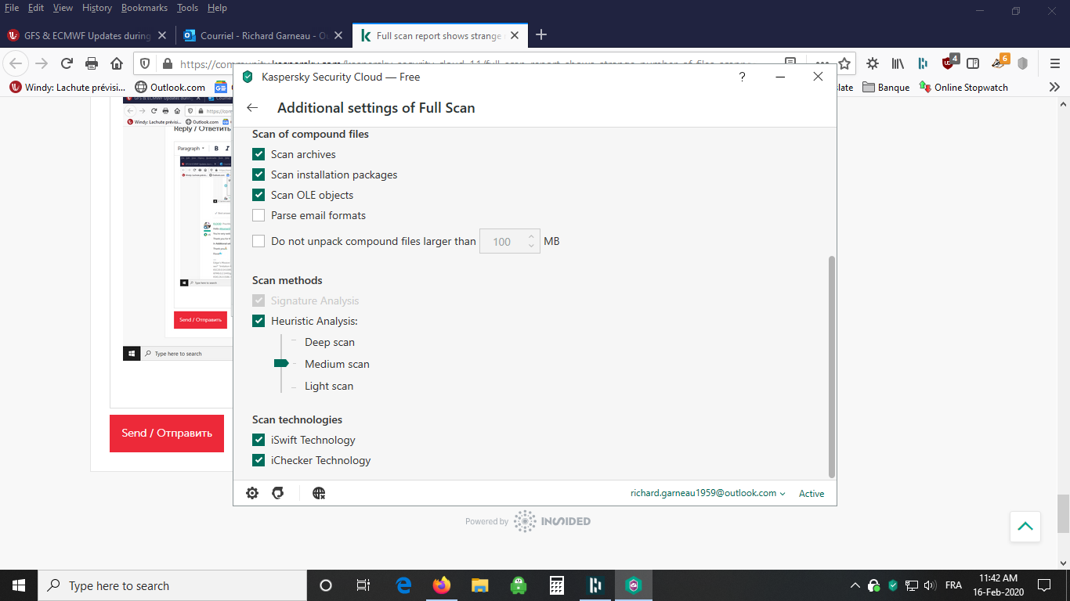Uncheck iSwift Technology
Image resolution: width=1070 pixels, height=601 pixels.
pyautogui.click(x=258, y=440)
